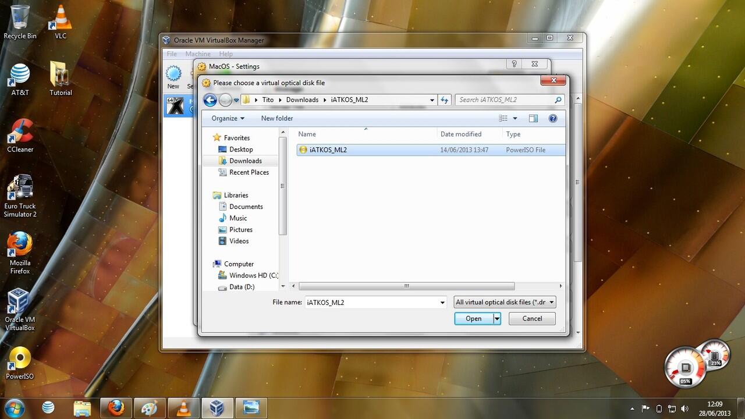Launch CCleaner from desktop
Viewport: 745px width, 419px height.
tap(20, 136)
